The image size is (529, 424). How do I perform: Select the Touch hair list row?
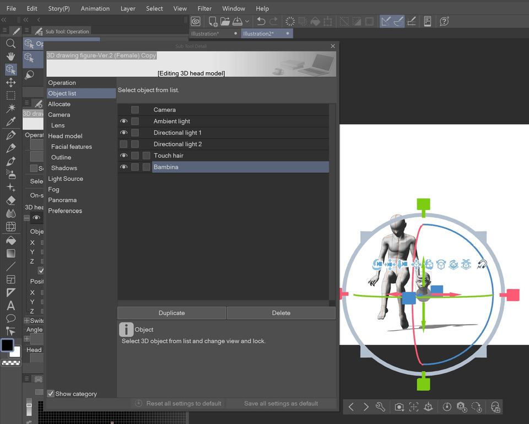(241, 155)
